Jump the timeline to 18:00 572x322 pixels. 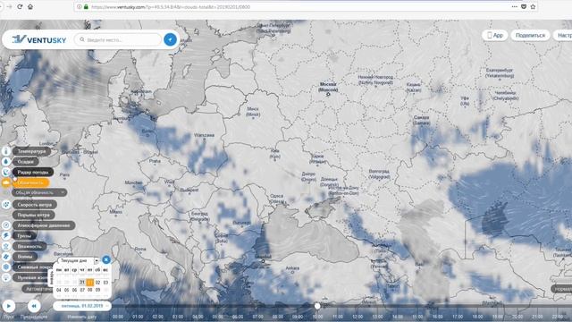477,317
